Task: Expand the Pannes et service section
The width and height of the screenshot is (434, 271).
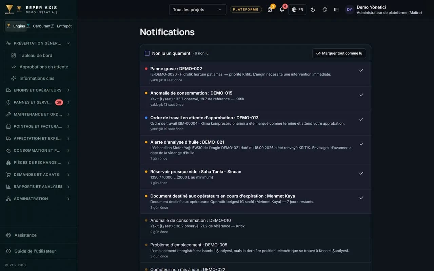Action: (38, 102)
